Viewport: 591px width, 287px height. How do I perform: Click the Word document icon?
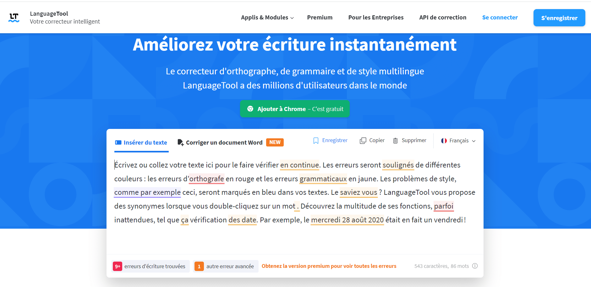[x=181, y=142]
